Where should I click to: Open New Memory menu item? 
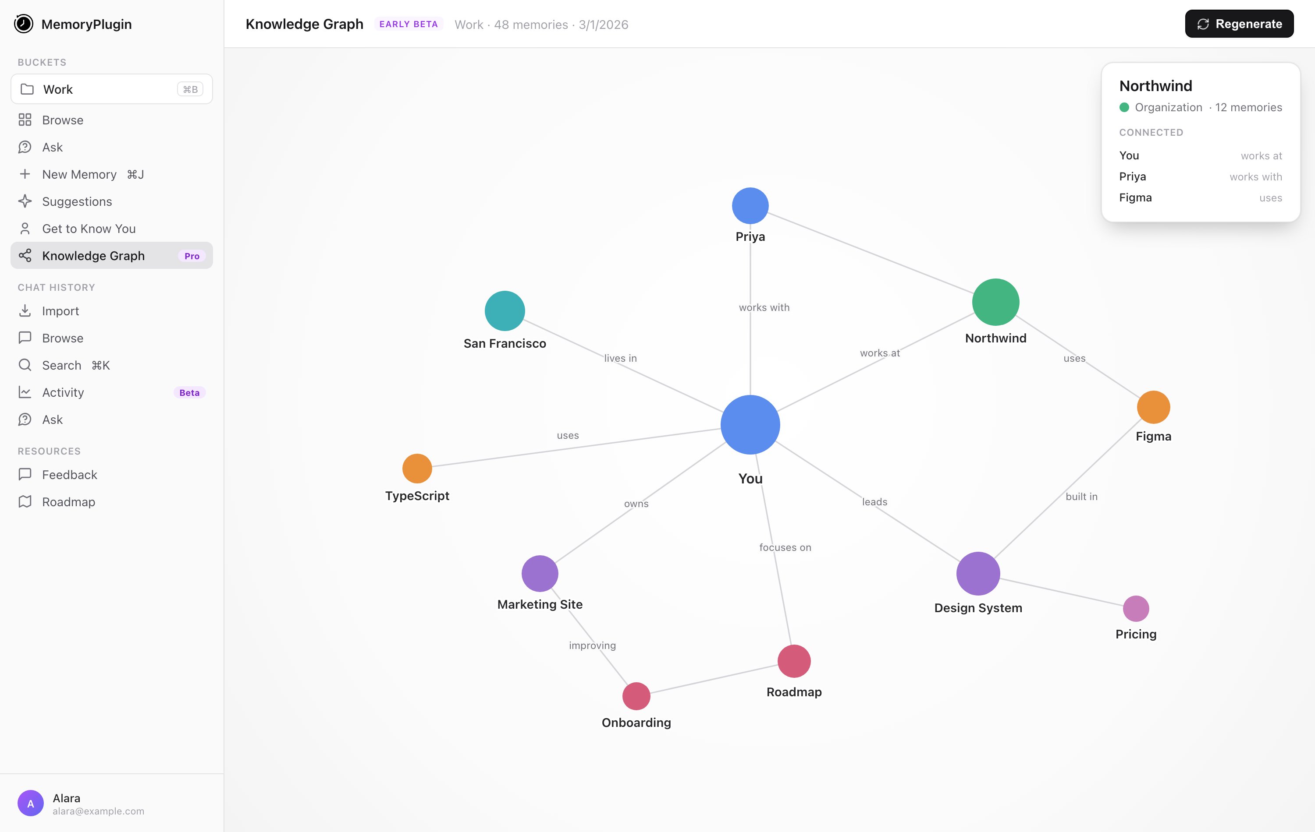pos(111,174)
